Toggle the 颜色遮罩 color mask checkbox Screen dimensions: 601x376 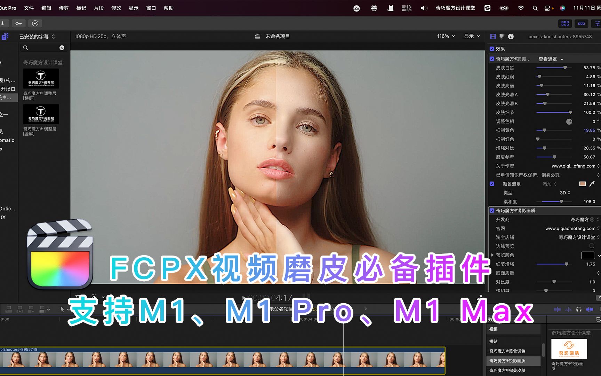[x=492, y=184]
